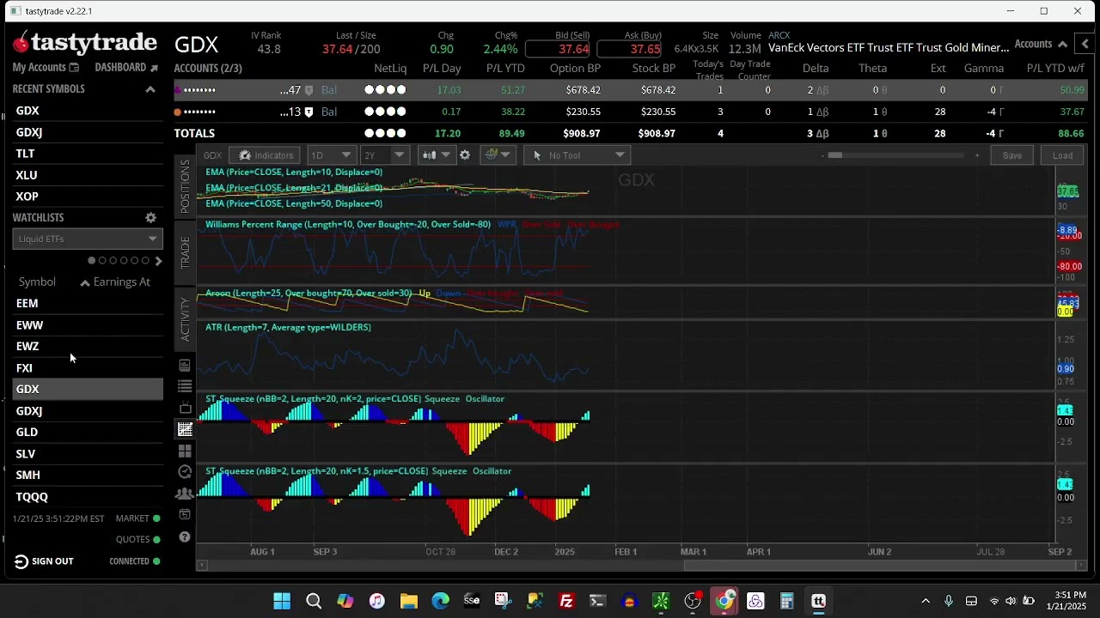Open the Trade vertical tab
The width and height of the screenshot is (1100, 618).
coord(185,251)
